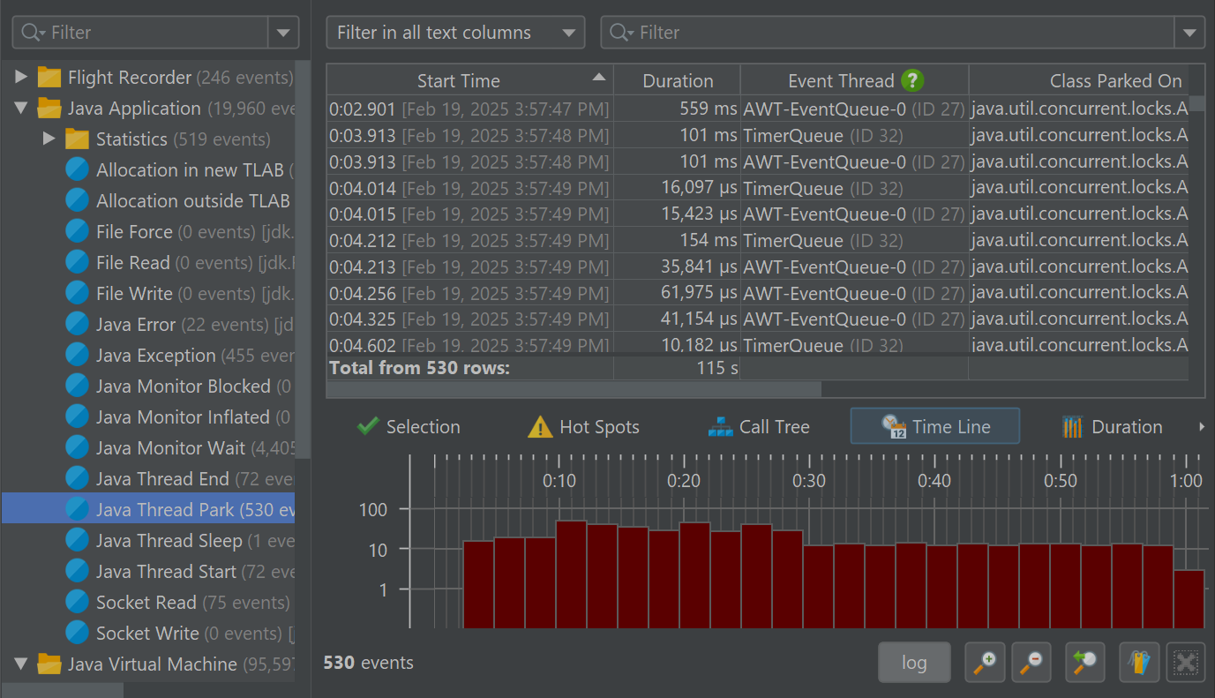Select the Java Exception event entry
The width and height of the screenshot is (1215, 698).
[155, 356]
